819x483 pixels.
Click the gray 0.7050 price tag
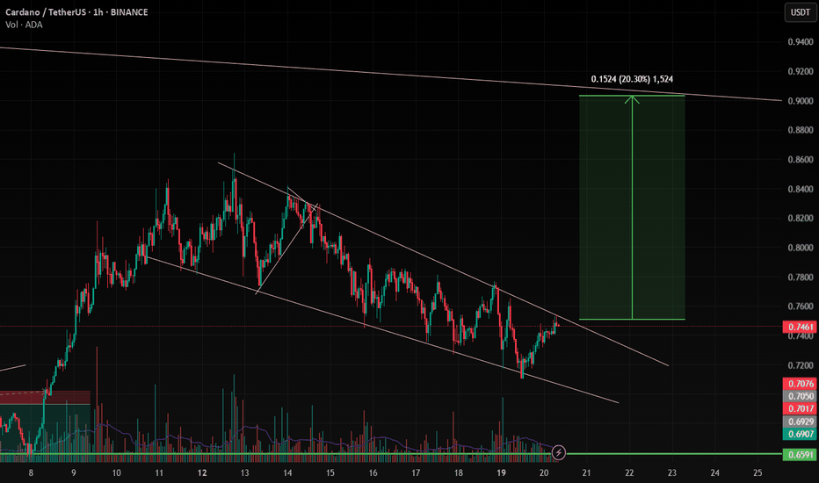[800, 396]
